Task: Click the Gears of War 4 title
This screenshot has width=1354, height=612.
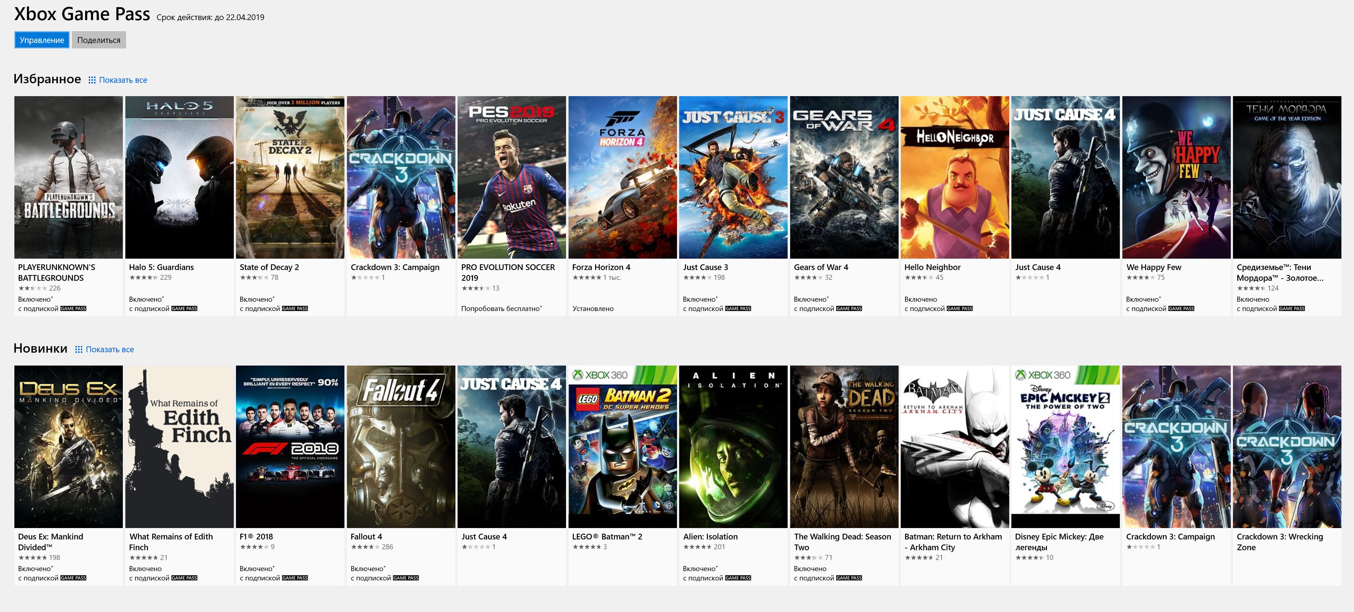Action: pyautogui.click(x=821, y=267)
